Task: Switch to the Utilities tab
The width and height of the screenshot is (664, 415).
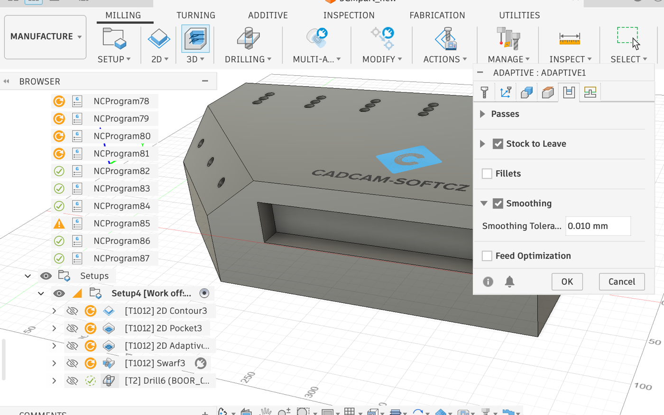Action: click(x=519, y=15)
